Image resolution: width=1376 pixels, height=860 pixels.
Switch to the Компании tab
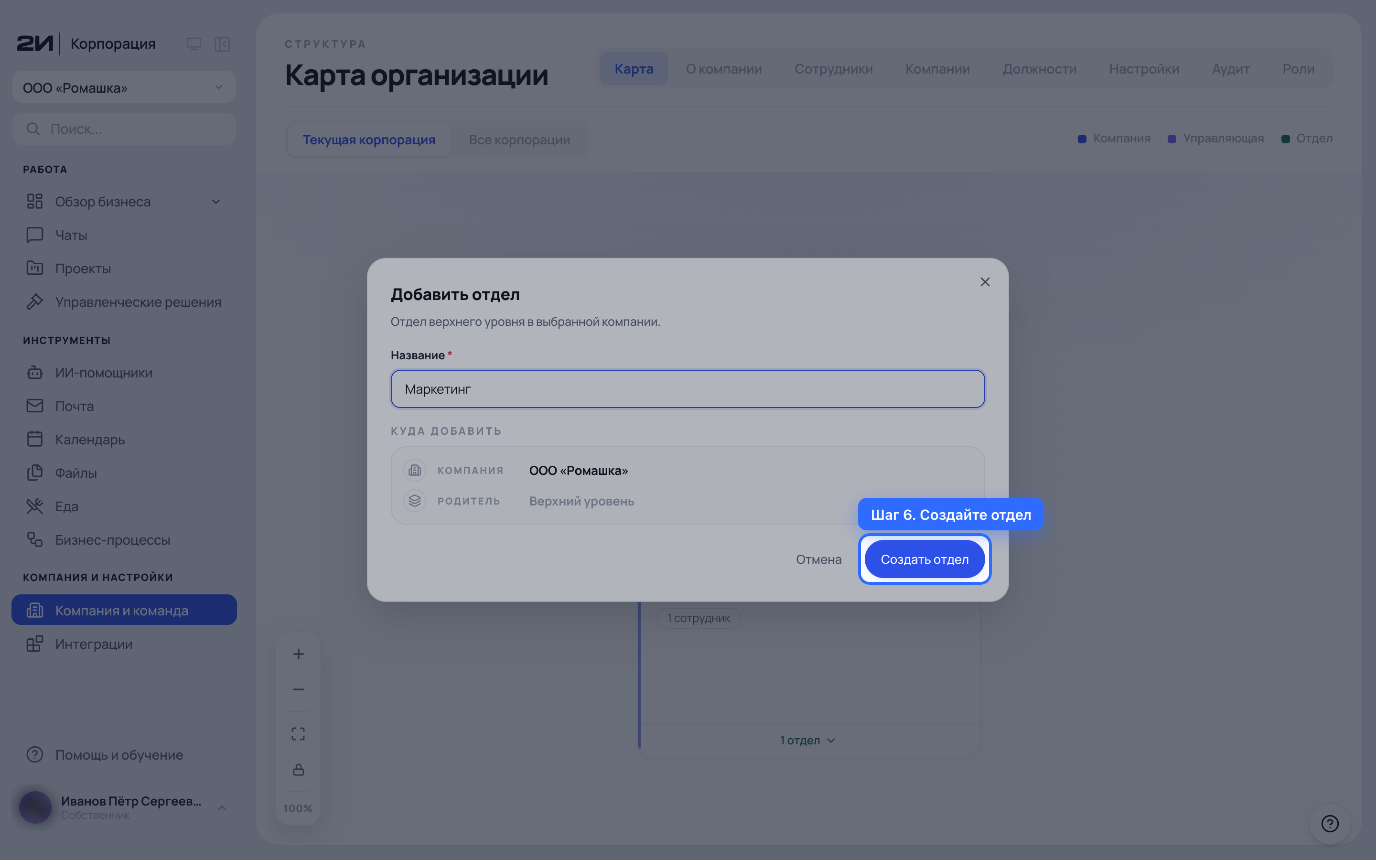click(x=937, y=69)
